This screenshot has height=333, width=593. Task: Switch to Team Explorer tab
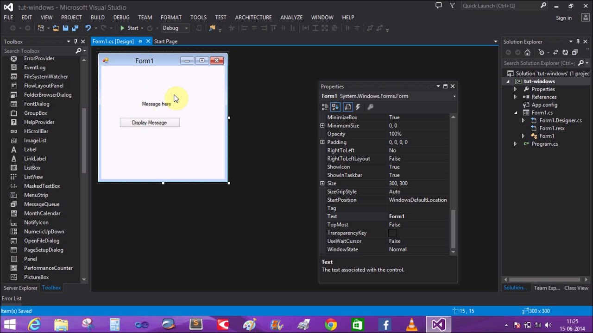[x=547, y=288]
